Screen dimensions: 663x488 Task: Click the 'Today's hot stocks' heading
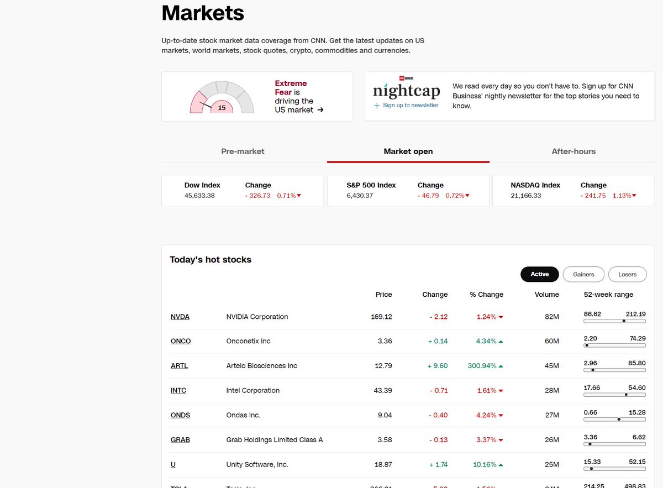click(211, 260)
